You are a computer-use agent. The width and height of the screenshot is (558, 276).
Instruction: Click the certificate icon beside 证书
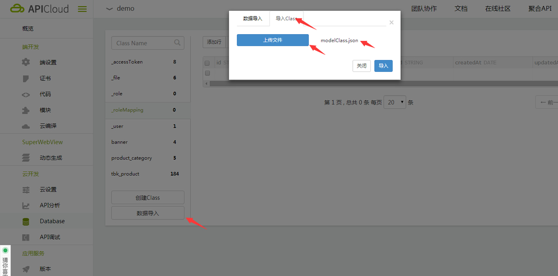[x=26, y=78]
